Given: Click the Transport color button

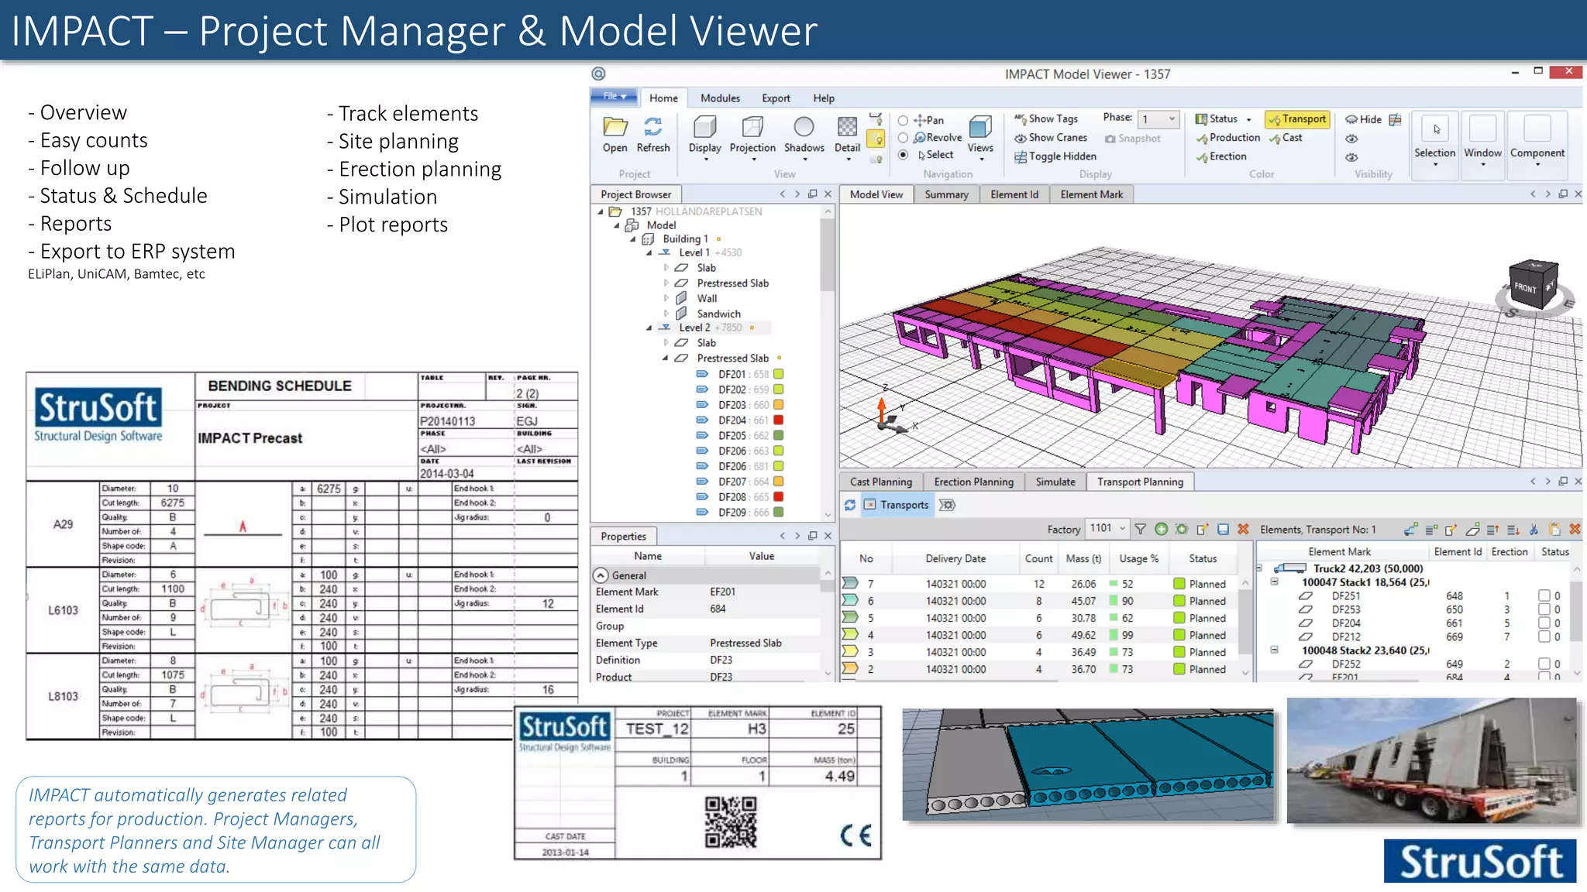Looking at the screenshot, I should click(x=1297, y=119).
